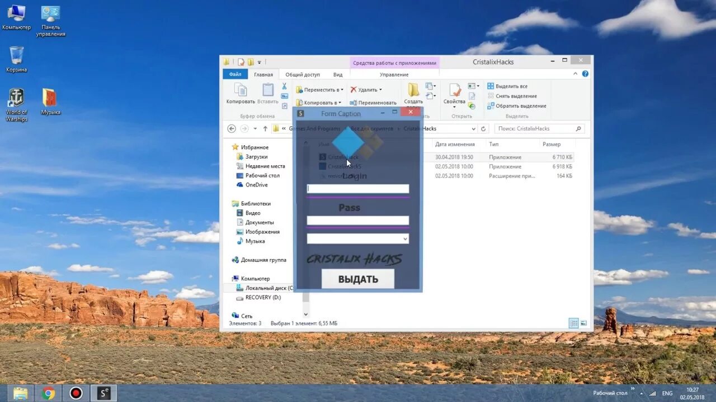Switch to the details view icon in the status bar
The width and height of the screenshot is (716, 402).
[x=573, y=323]
